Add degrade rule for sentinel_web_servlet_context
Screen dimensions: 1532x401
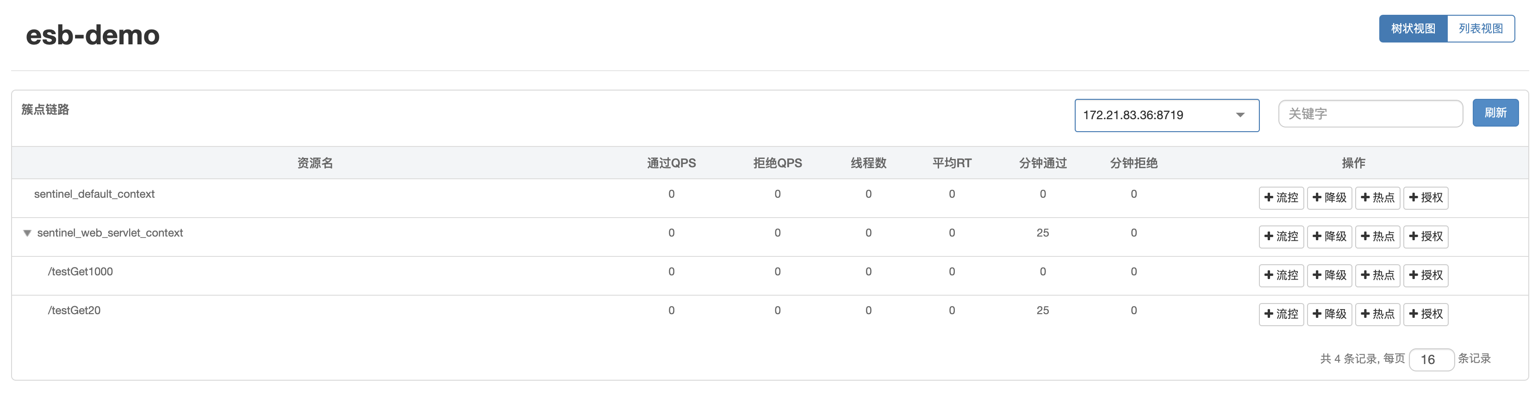1329,237
